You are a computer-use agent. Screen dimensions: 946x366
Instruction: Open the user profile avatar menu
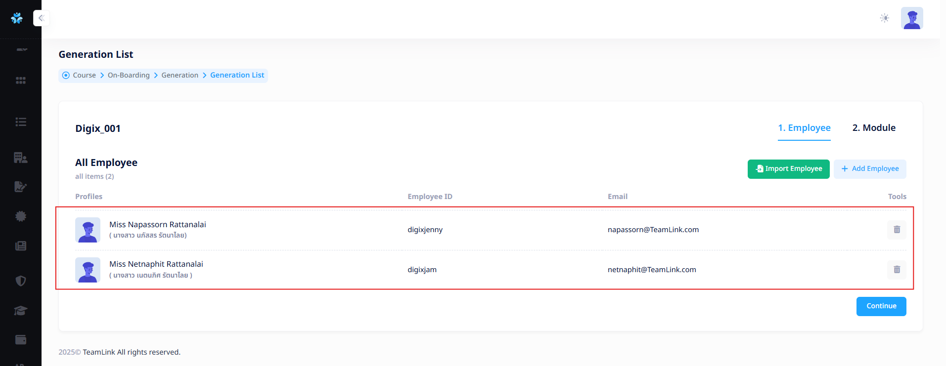(x=912, y=18)
